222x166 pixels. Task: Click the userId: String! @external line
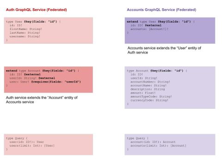[32, 78]
